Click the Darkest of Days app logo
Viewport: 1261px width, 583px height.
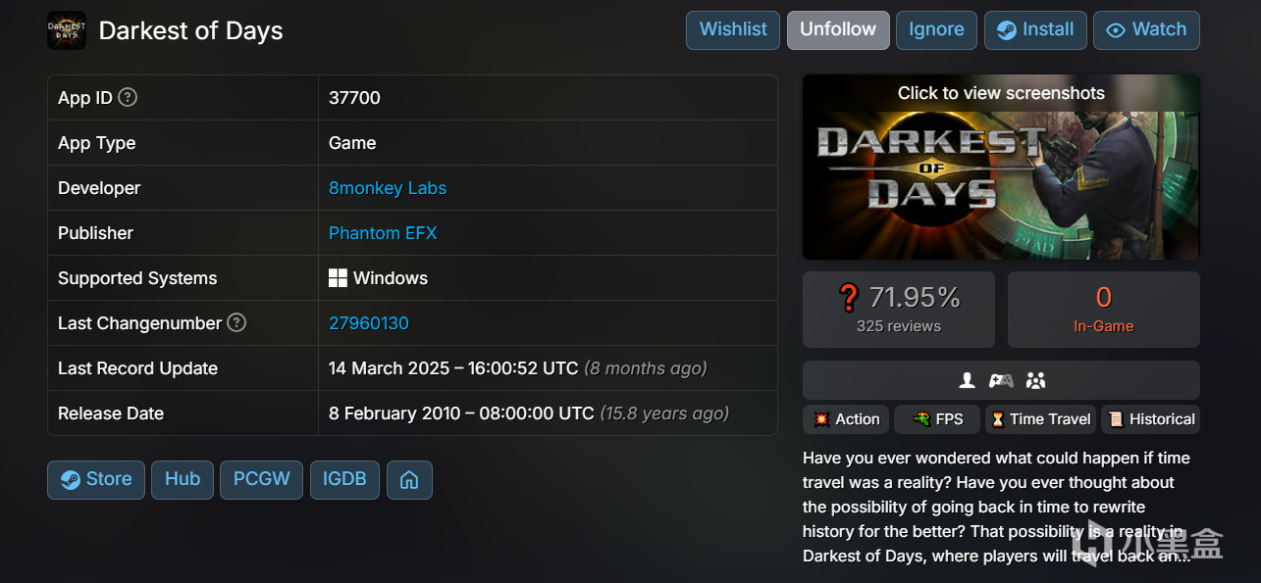click(67, 30)
